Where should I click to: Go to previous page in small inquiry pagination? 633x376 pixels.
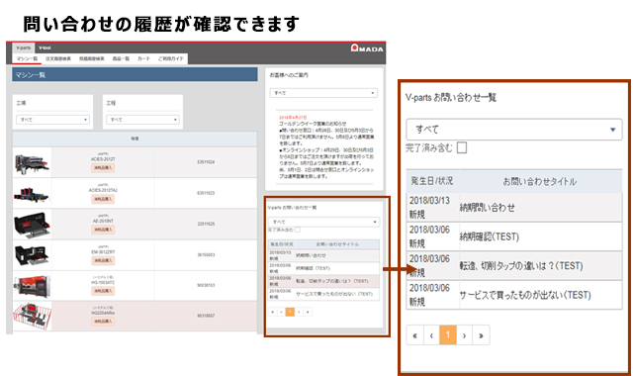coord(281,312)
